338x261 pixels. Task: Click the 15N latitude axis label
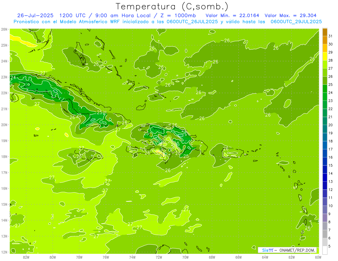[4, 204]
